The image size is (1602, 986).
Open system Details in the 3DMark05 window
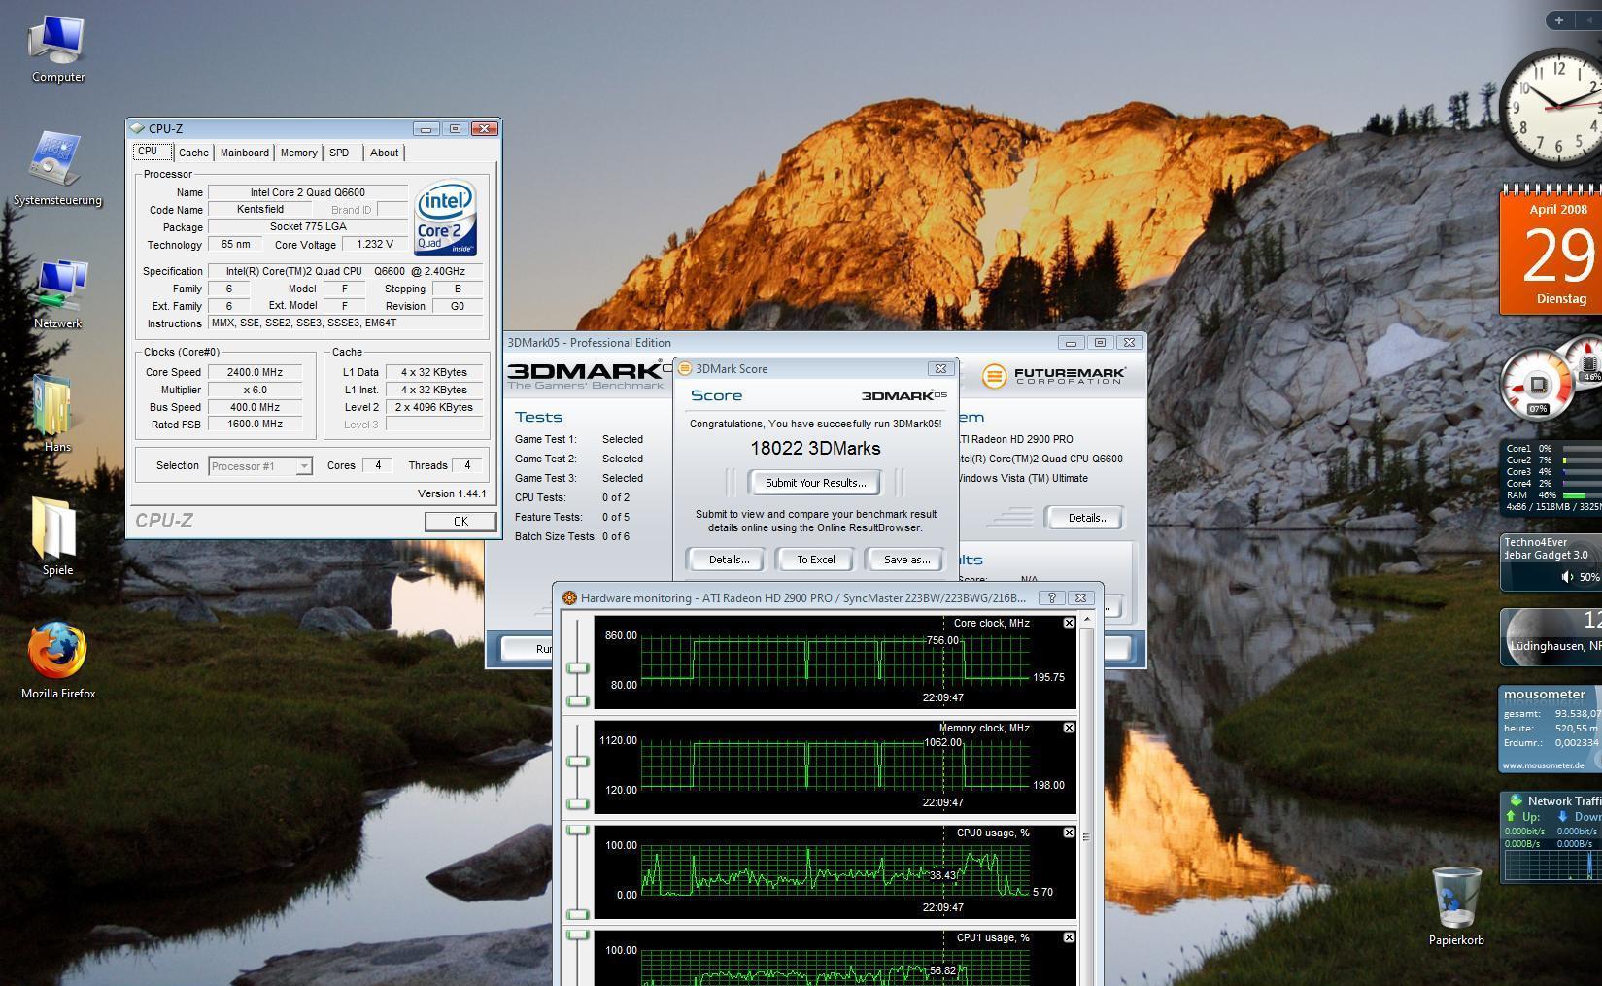[x=1087, y=518]
